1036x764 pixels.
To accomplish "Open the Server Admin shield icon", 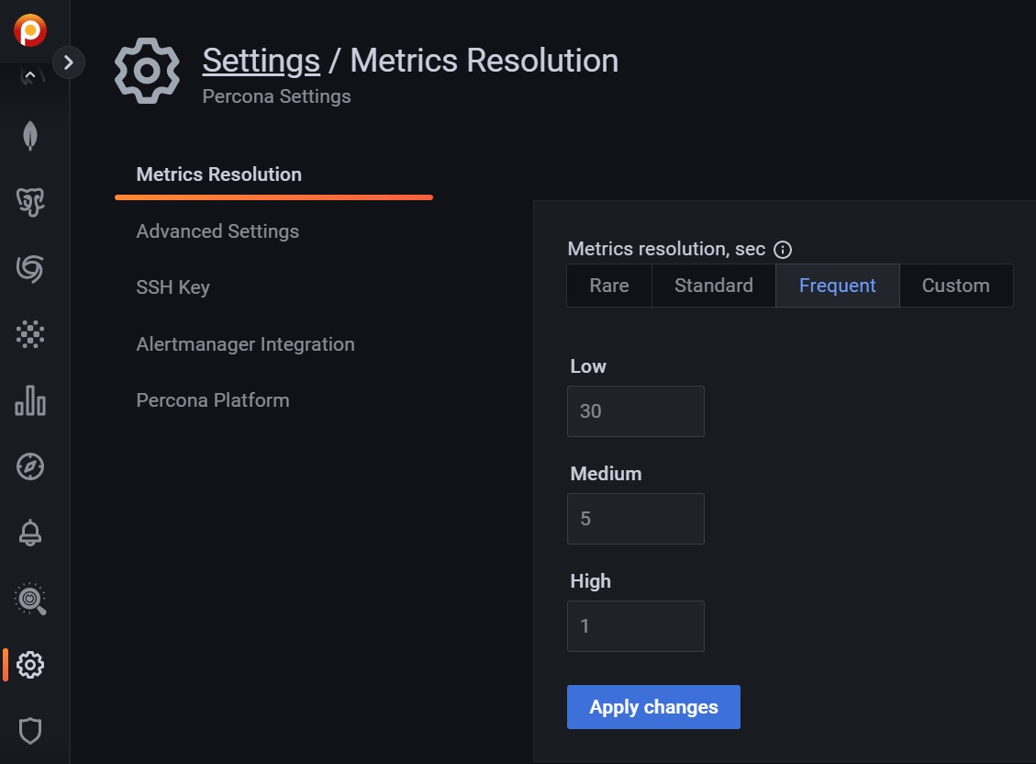I will coord(30,731).
